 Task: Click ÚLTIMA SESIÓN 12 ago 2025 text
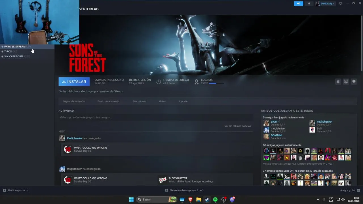(x=140, y=82)
